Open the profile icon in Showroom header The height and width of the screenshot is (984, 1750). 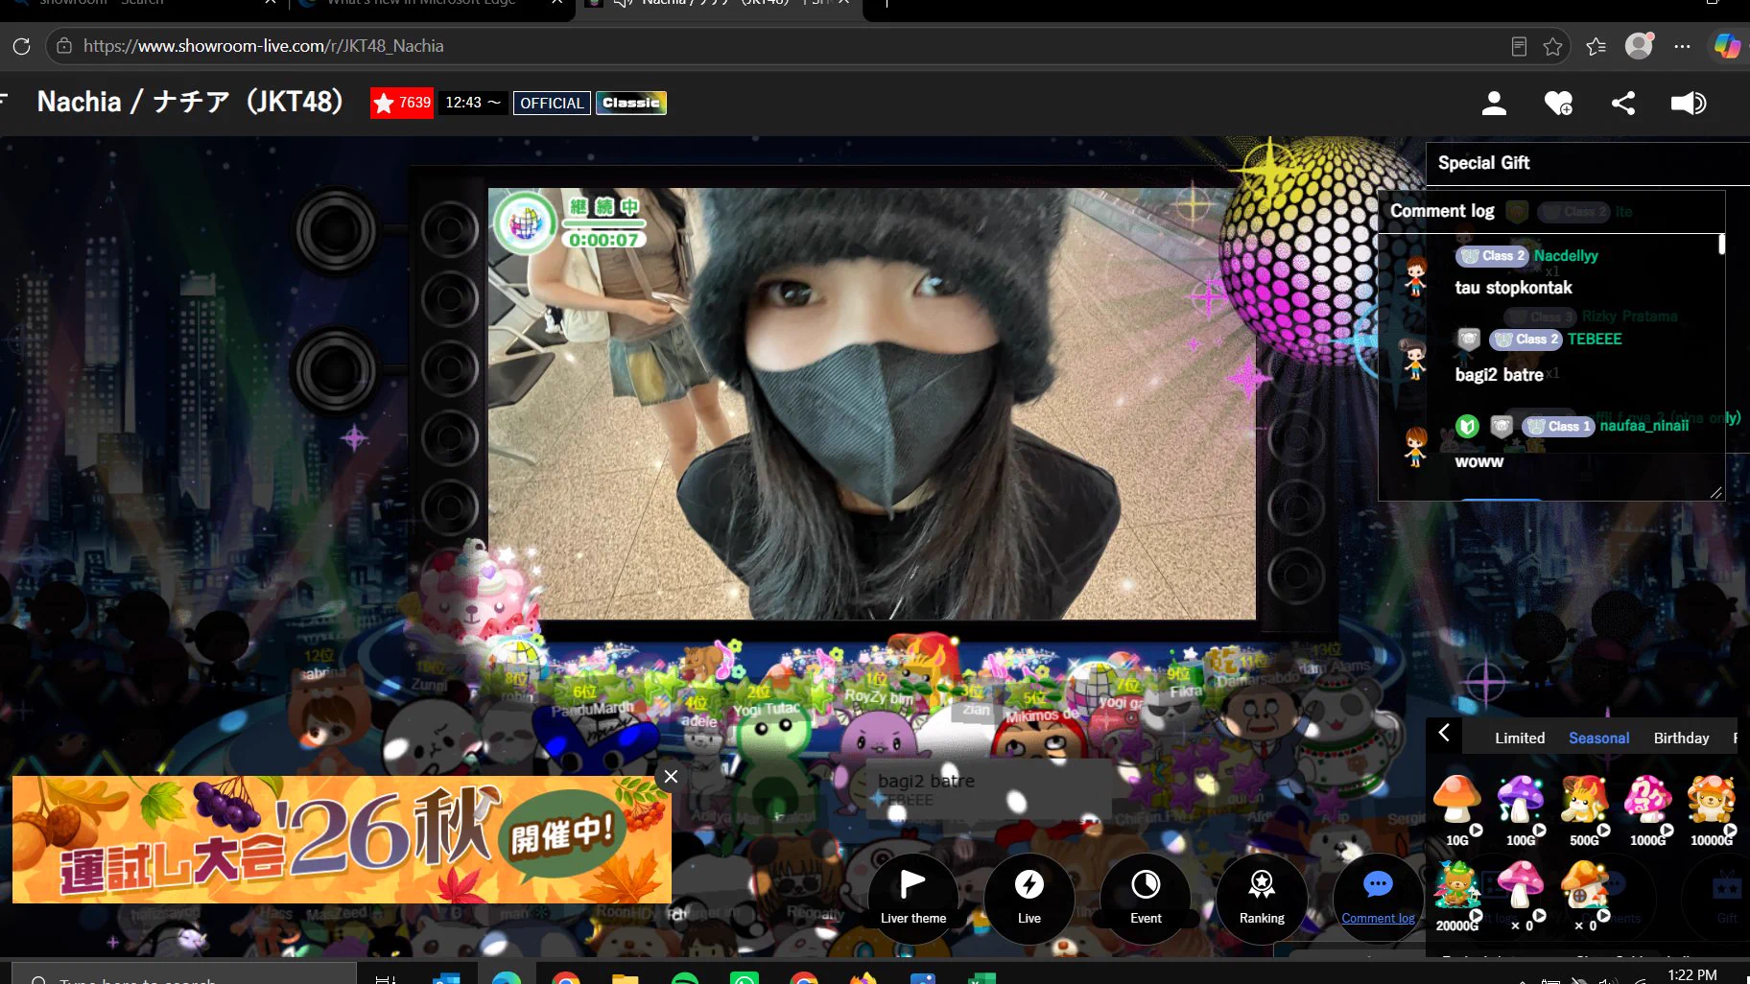coord(1494,103)
